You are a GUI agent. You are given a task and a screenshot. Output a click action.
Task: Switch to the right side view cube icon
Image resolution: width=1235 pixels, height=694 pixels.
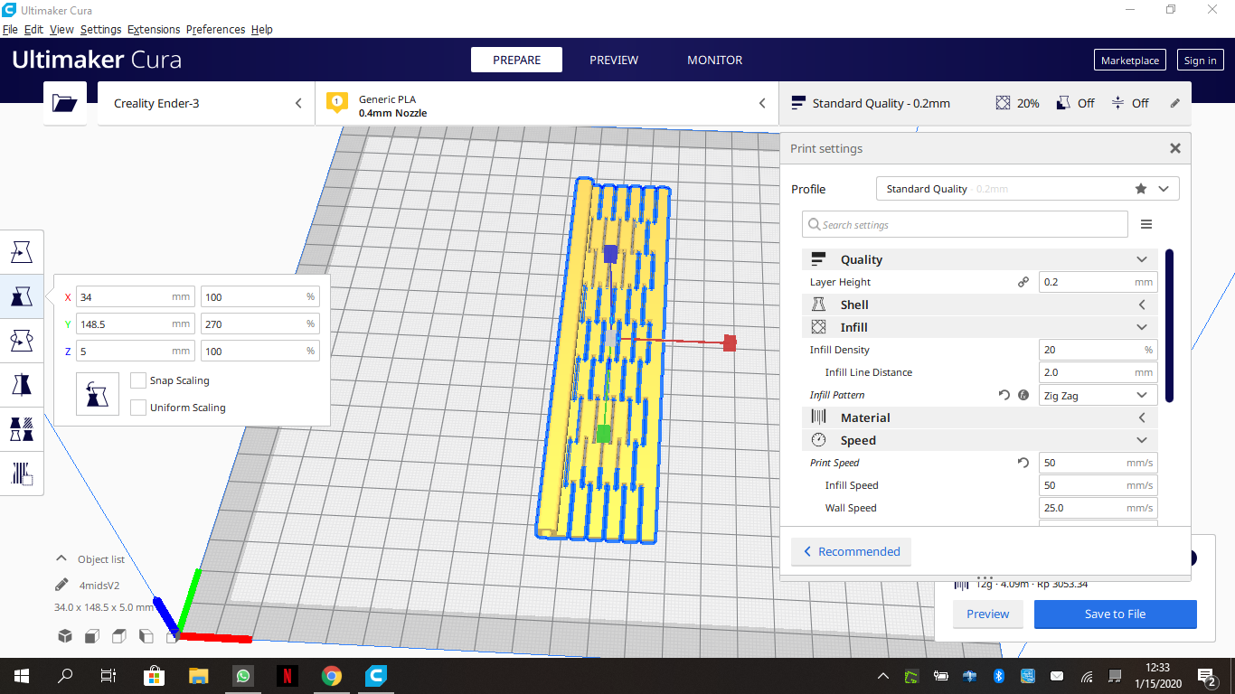pos(172,636)
